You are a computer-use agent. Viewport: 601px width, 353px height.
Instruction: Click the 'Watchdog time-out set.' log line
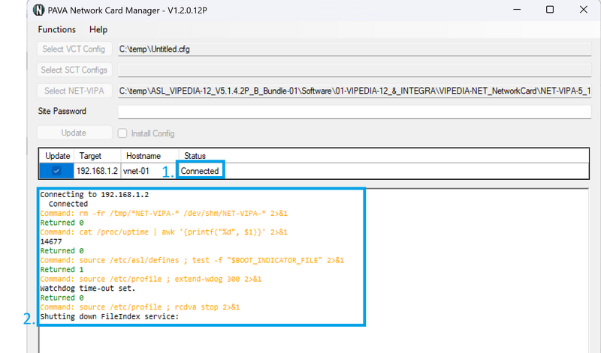[88, 288]
